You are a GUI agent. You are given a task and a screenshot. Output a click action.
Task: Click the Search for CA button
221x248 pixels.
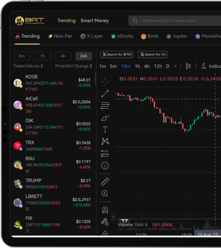pyautogui.click(x=152, y=54)
